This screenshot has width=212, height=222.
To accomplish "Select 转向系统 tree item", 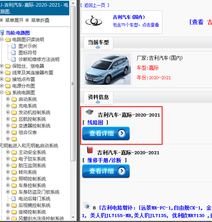I will point(28,172).
